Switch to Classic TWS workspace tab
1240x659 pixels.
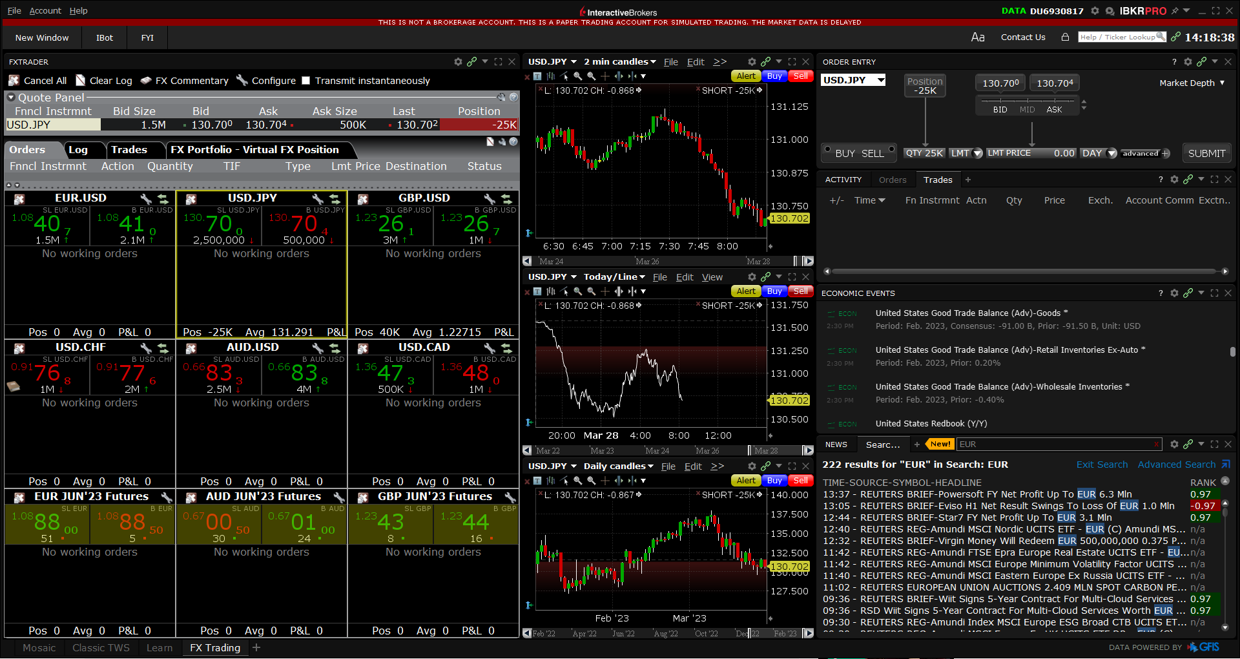pos(101,648)
